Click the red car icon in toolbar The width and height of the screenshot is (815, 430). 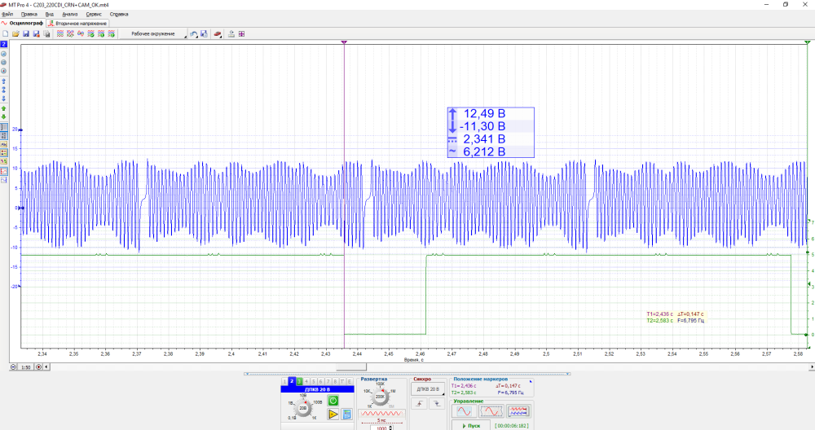tap(218, 34)
